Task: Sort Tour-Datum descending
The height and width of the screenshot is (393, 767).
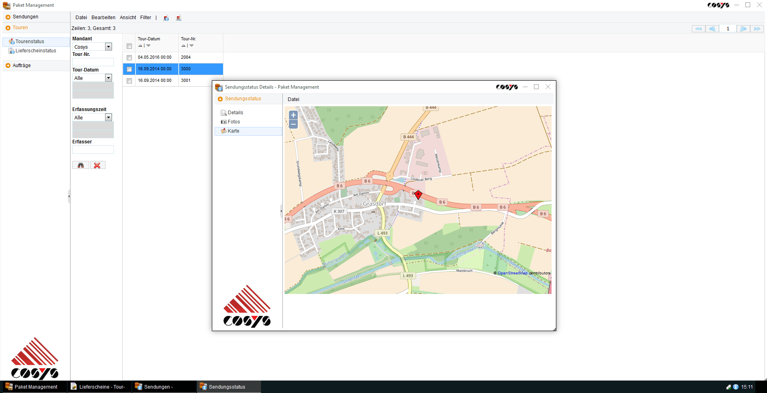Action: [x=148, y=46]
